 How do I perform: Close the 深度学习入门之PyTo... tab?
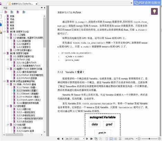click(37, 4)
